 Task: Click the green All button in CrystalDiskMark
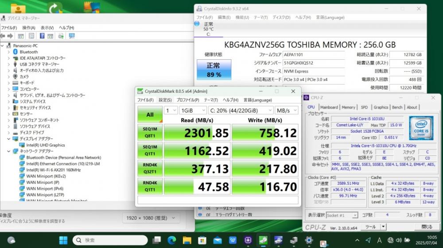150,114
